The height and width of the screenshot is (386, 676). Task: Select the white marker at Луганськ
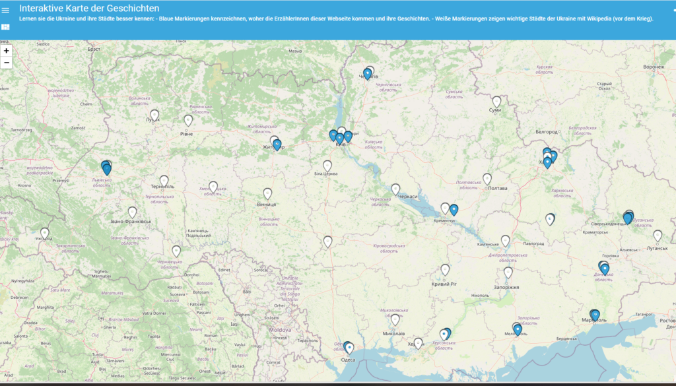point(658,235)
